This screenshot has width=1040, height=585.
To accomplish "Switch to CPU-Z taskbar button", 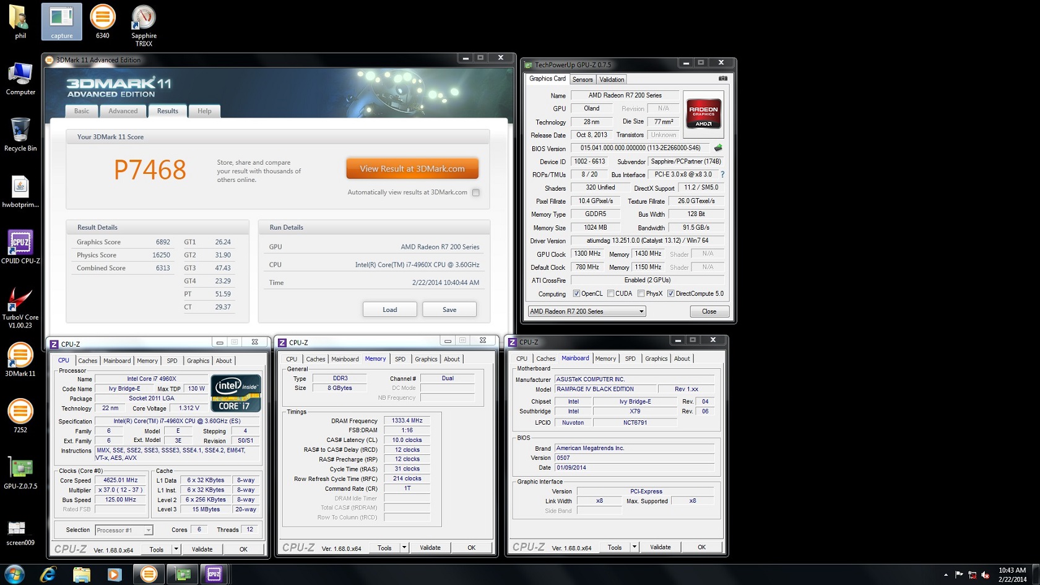I will click(x=214, y=574).
